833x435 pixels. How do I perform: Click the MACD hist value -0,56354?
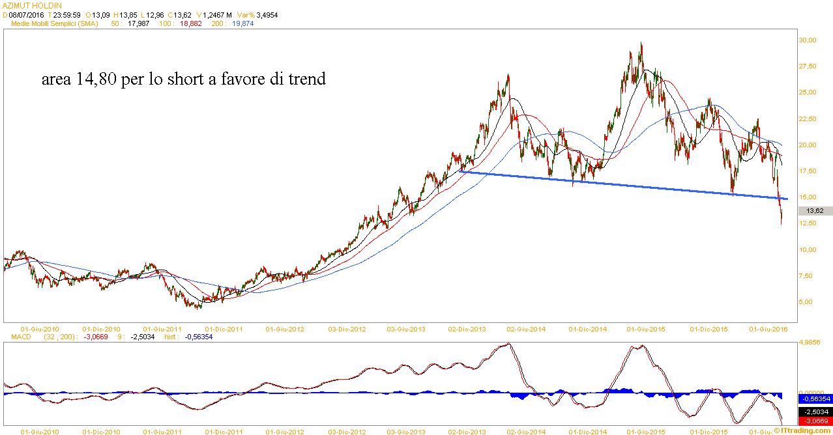tap(199, 337)
